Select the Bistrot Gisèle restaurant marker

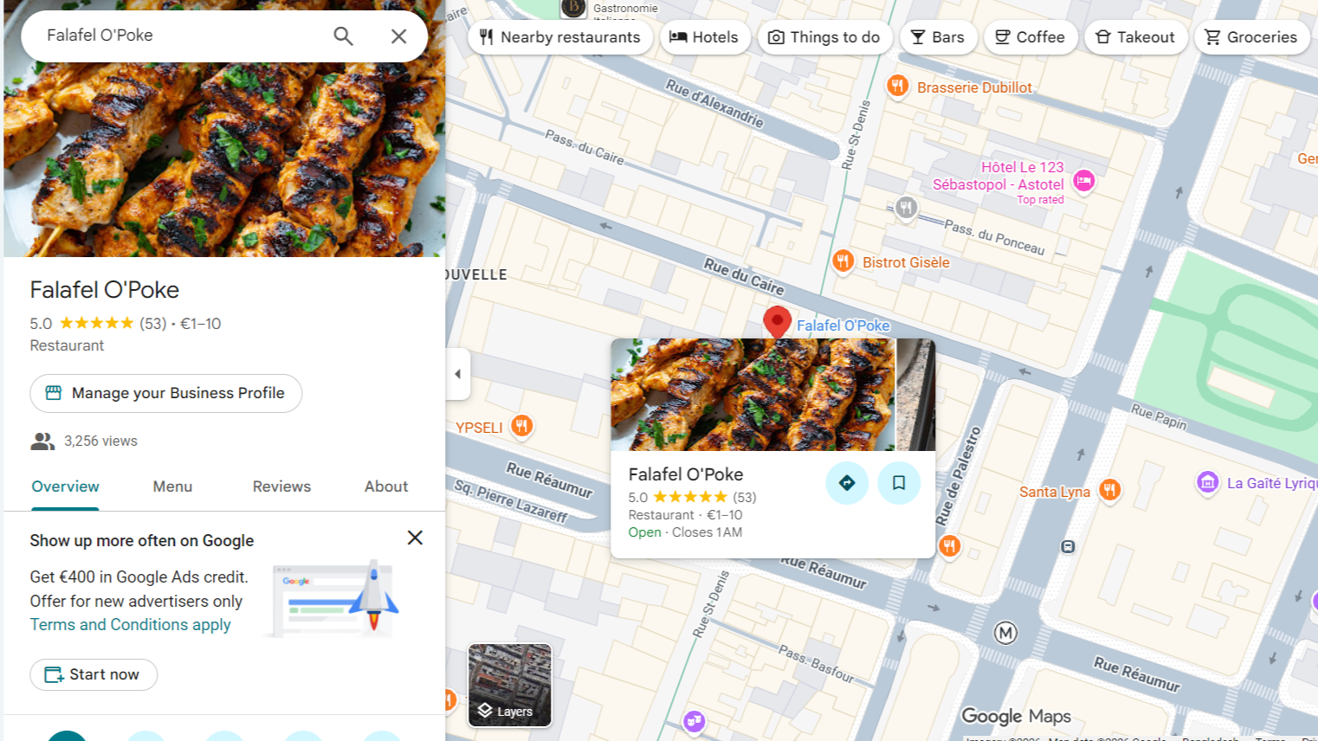click(843, 261)
